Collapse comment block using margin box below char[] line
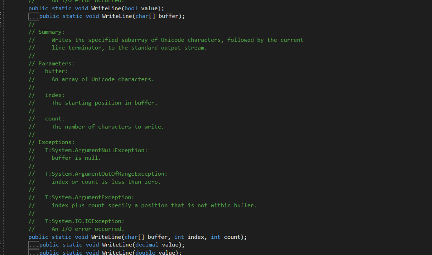This screenshot has height=255, width=432. 1,24
